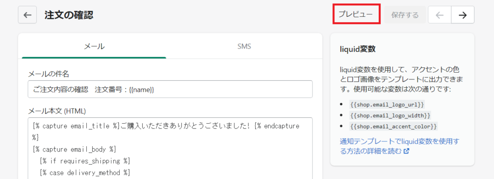
Task: Select the メール tab
Action: point(94,47)
